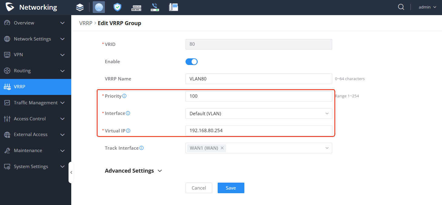Click the System Settings icon
The image size is (442, 205).
click(x=7, y=167)
